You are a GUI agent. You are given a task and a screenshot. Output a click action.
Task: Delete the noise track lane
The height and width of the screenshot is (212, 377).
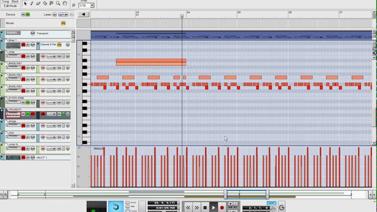[68, 56]
